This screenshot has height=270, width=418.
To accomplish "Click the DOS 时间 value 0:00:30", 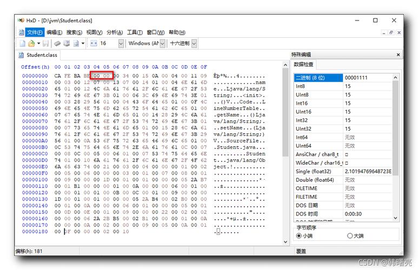I will coord(353,214).
